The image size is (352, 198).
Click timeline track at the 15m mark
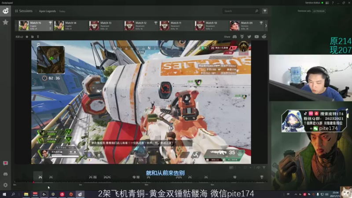(x=212, y=182)
